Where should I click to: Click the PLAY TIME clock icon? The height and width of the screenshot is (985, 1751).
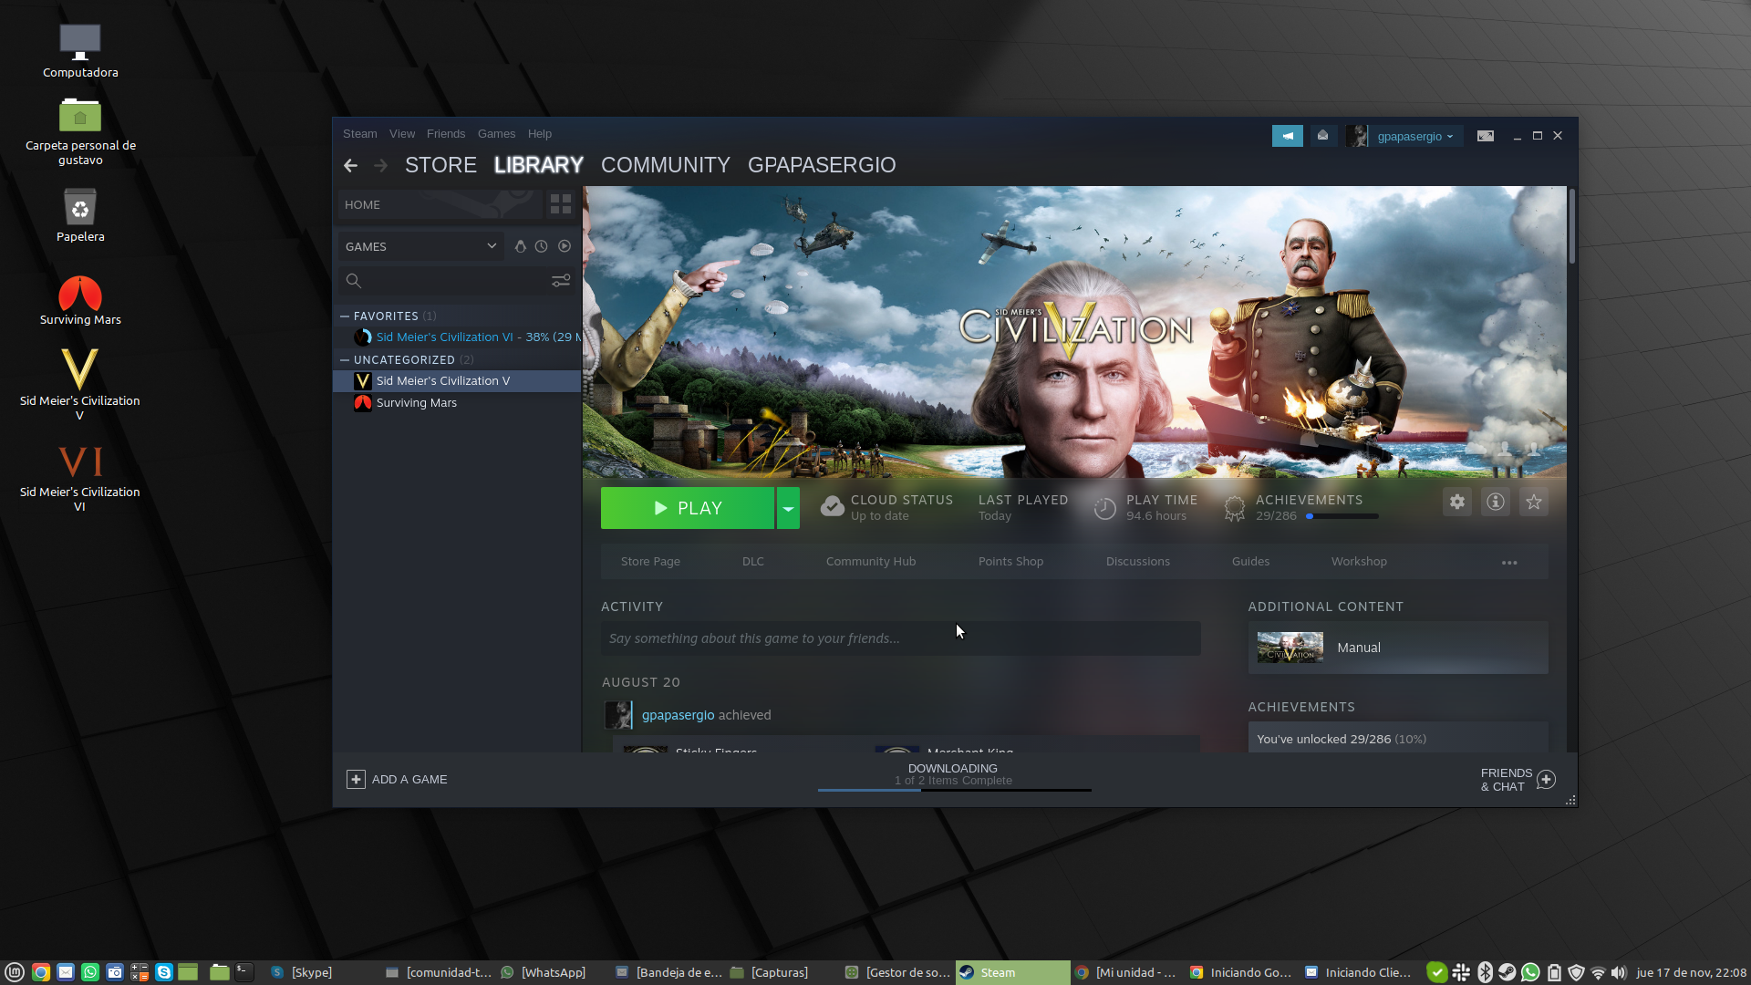[1104, 508]
